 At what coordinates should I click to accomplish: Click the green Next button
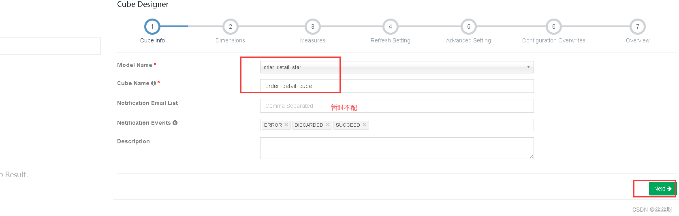coord(662,189)
